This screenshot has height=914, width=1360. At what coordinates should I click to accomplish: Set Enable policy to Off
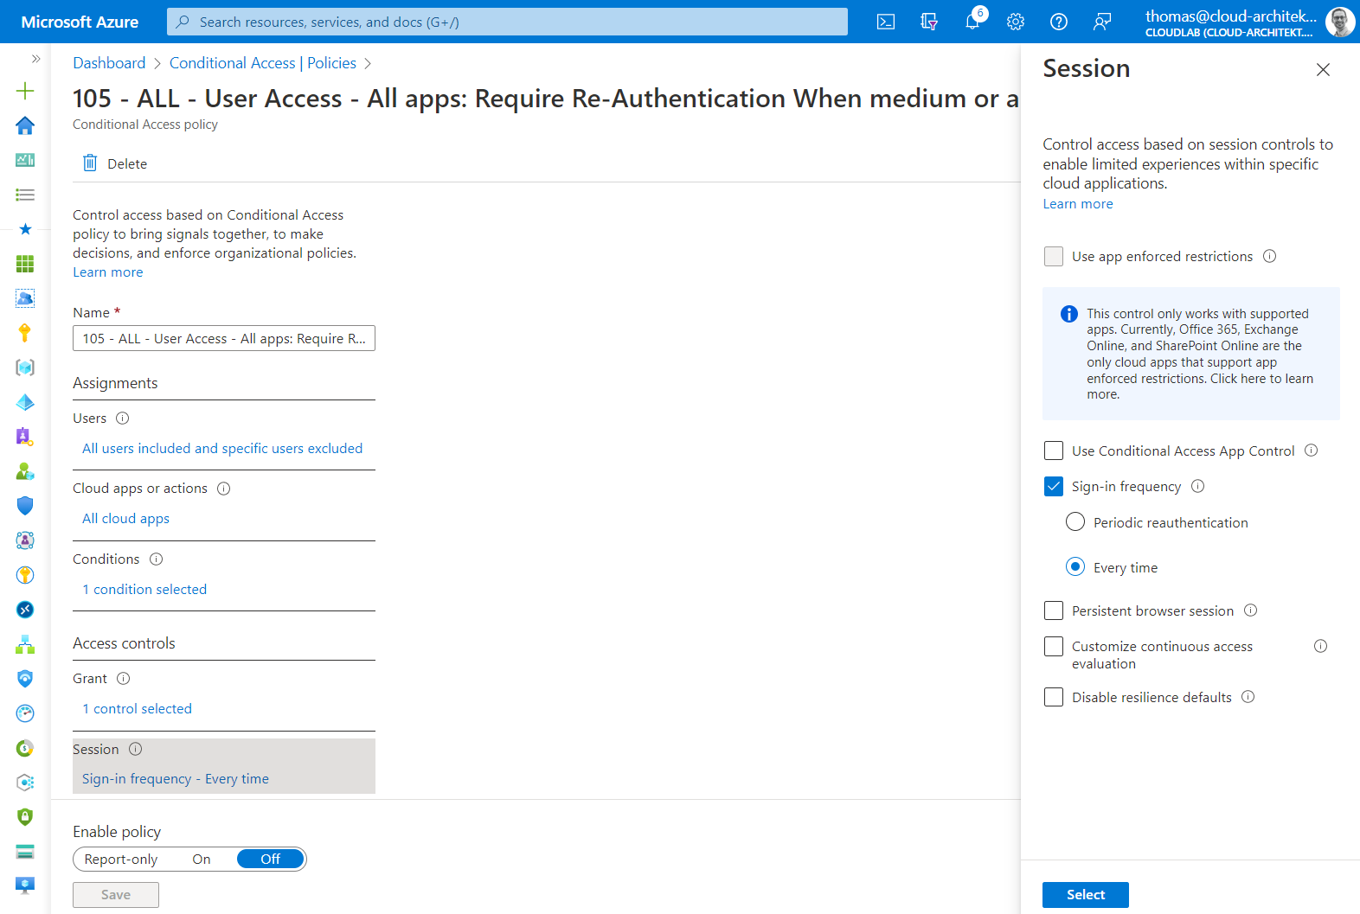click(x=271, y=859)
